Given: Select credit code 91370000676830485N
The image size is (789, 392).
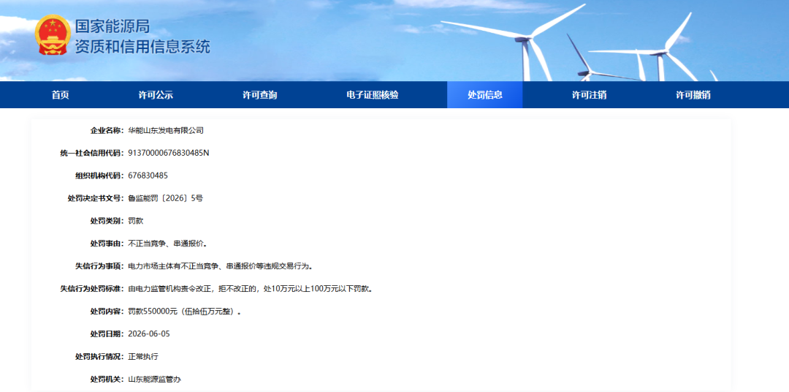Looking at the screenshot, I should point(169,153).
